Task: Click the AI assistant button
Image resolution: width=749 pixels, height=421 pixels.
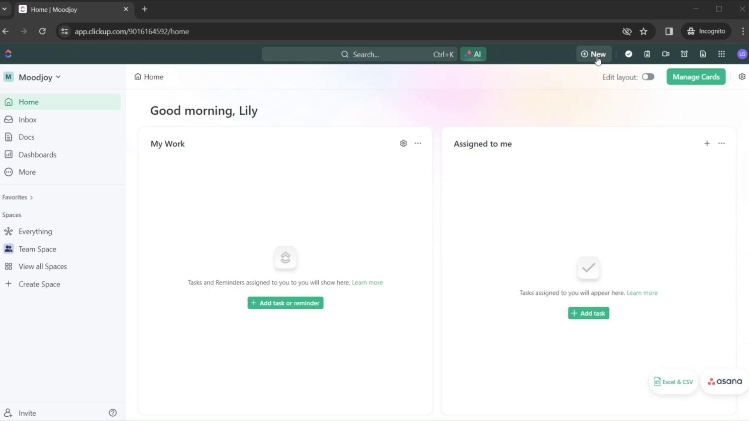Action: click(473, 54)
